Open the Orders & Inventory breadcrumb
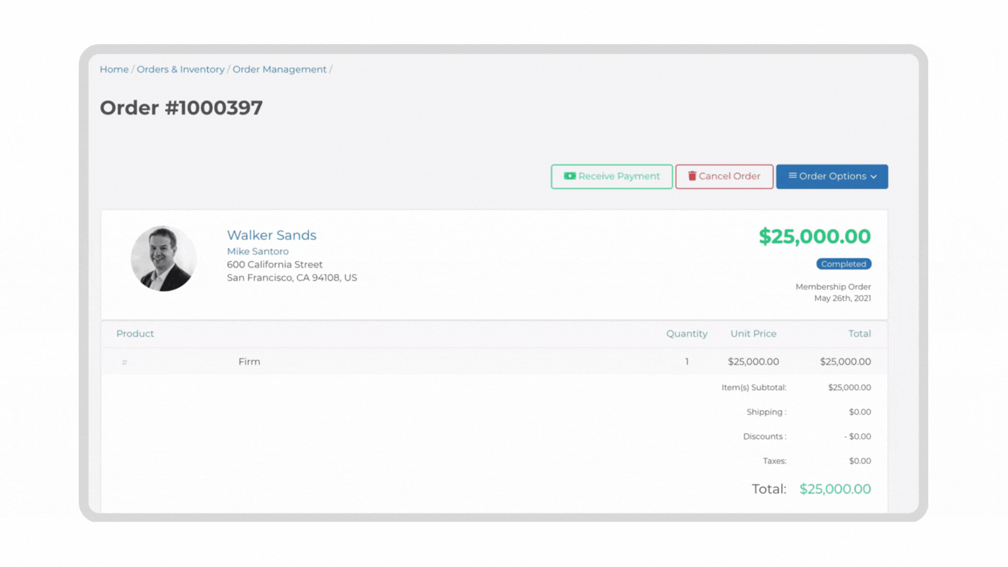The width and height of the screenshot is (1008, 567). 181,69
